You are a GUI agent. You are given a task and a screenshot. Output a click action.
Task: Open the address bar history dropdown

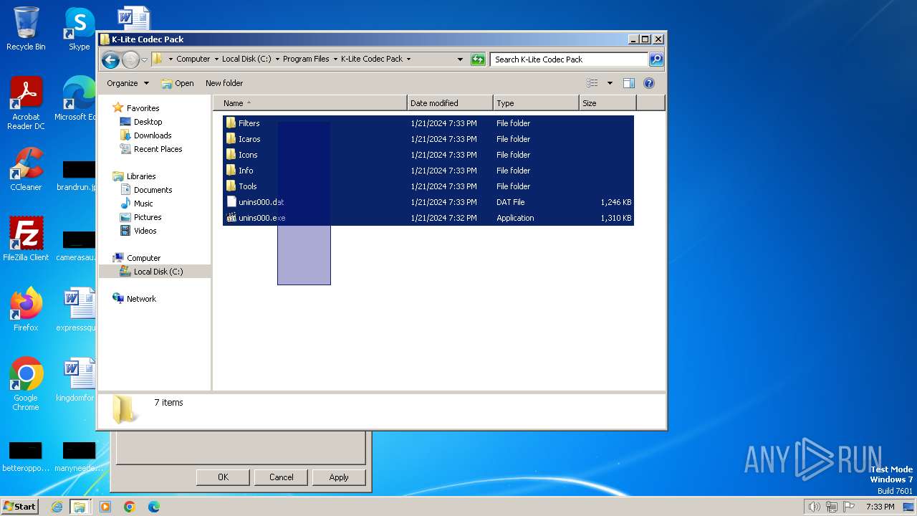[460, 59]
